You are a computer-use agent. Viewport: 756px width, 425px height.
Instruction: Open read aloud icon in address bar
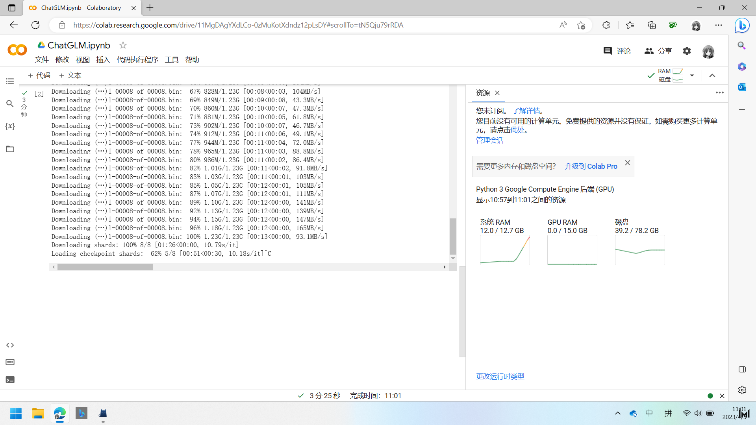pyautogui.click(x=563, y=25)
